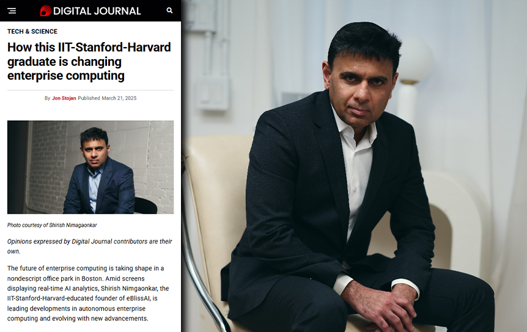The image size is (527, 332).
Task: Click the name Shirish Nimgaonkar in the paragraph
Action: click(x=129, y=288)
